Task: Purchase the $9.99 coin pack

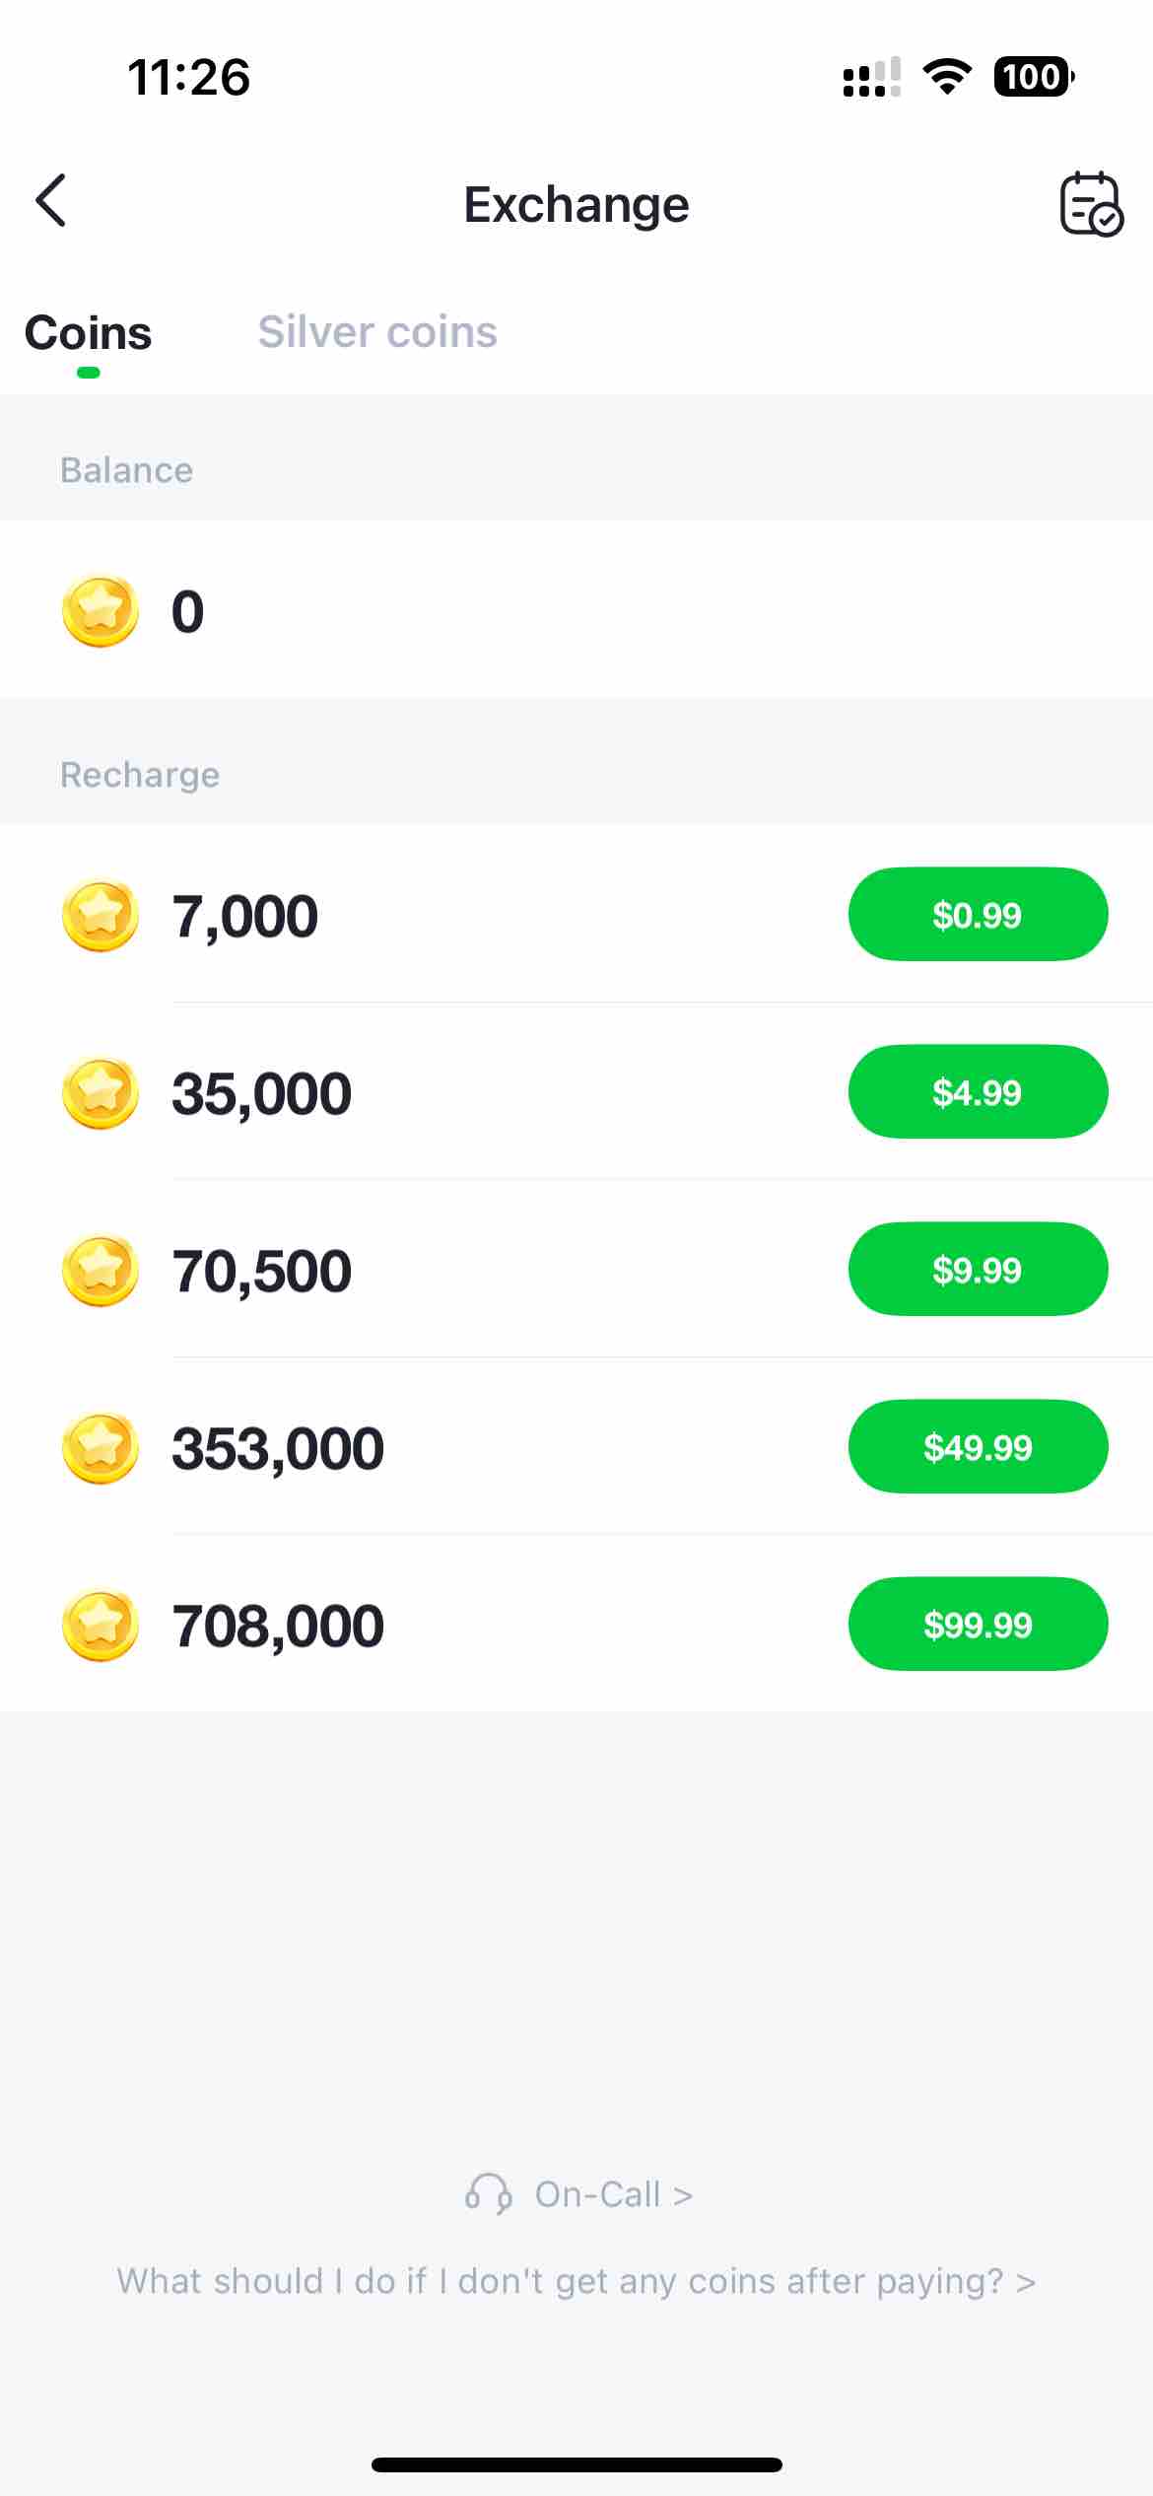Action: 978,1270
